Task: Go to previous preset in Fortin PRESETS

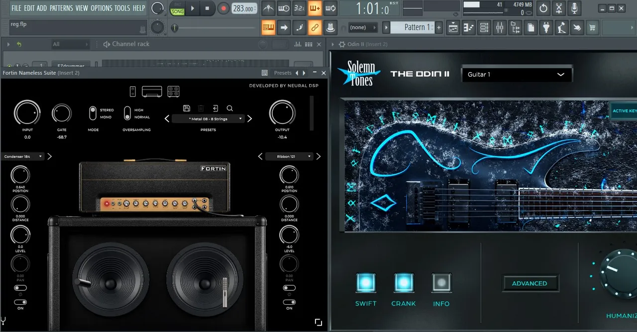Action: point(167,119)
